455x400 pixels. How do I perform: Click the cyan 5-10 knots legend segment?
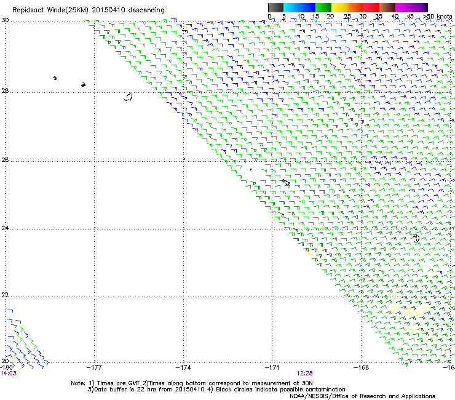(x=291, y=7)
